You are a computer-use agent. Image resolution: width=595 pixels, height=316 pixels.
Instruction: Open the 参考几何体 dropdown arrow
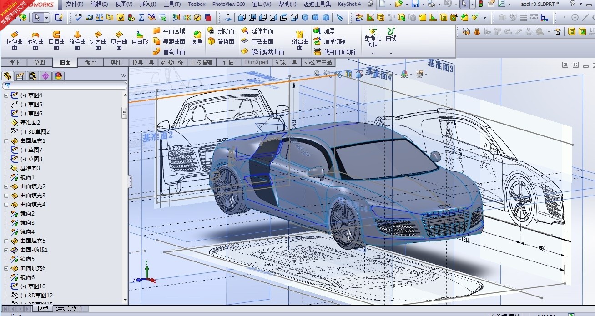tap(373, 53)
